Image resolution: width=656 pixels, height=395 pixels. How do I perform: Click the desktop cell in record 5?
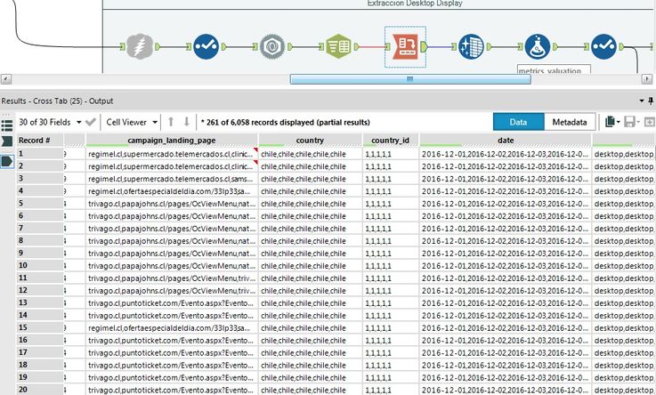click(624, 204)
